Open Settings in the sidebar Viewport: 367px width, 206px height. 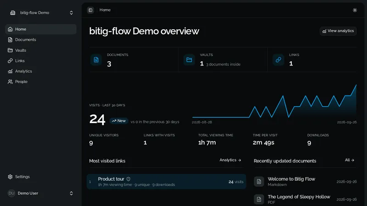tap(41, 177)
